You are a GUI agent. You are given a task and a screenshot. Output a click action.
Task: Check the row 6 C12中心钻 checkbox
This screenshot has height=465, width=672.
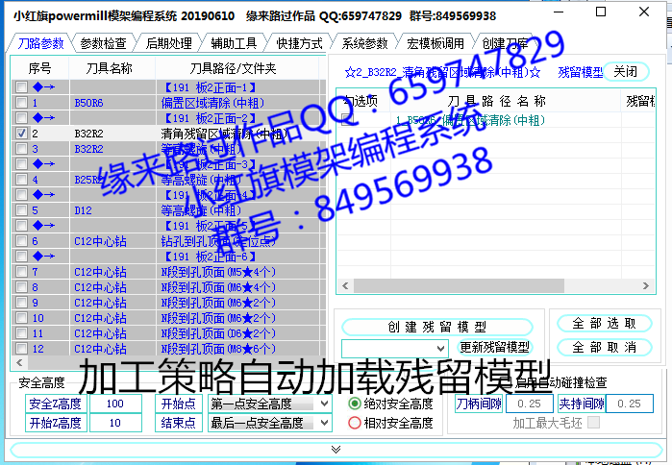[21, 241]
